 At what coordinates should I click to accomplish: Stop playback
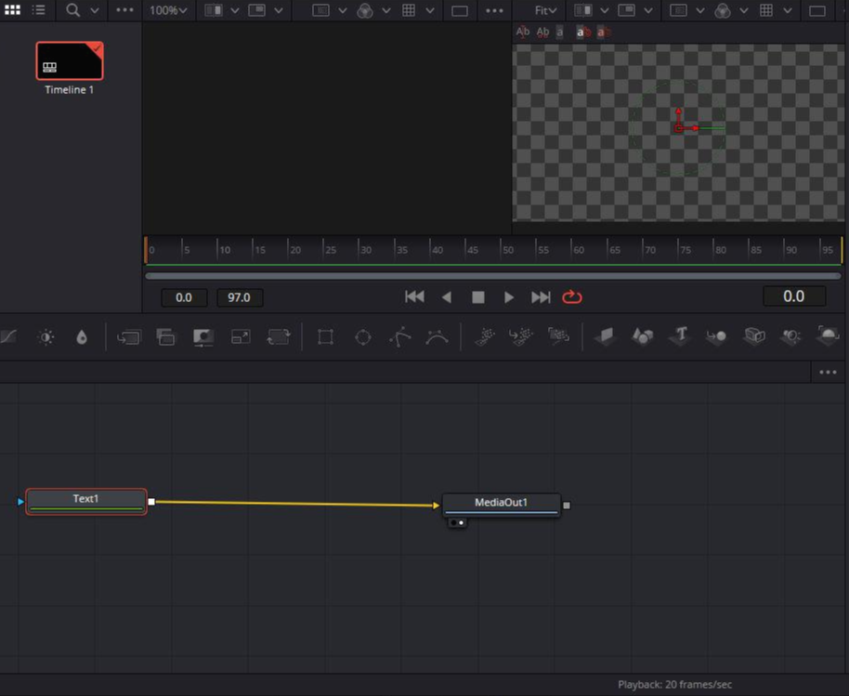click(x=478, y=296)
